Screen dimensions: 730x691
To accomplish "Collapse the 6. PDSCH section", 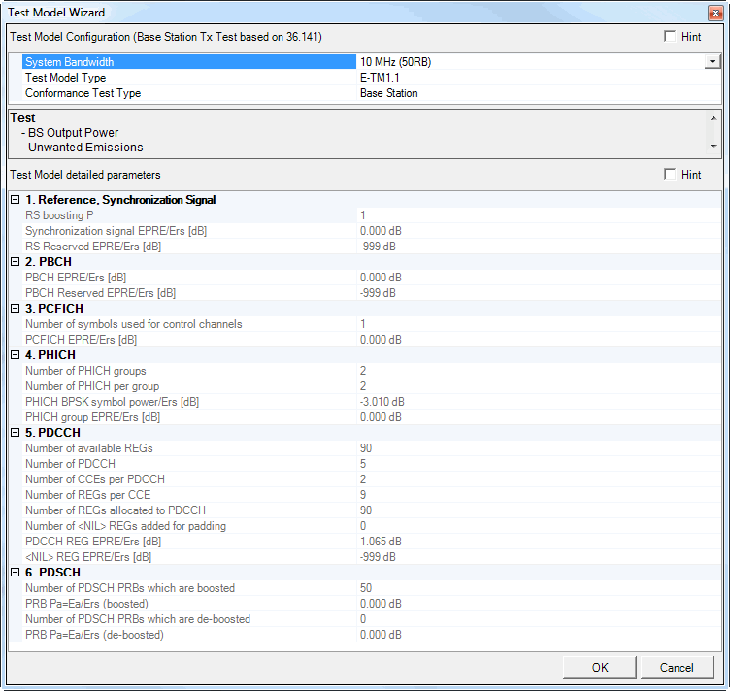I will 15,572.
